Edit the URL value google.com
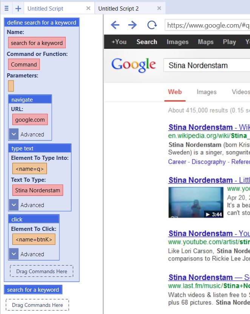The height and width of the screenshot is (314, 250). (30, 119)
